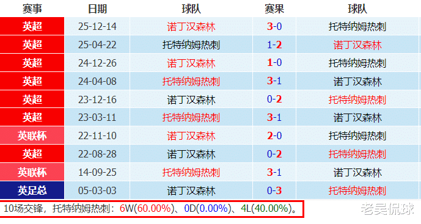
Task: Click the 4L(40.00%) loss statistic
Action: tap(266, 209)
